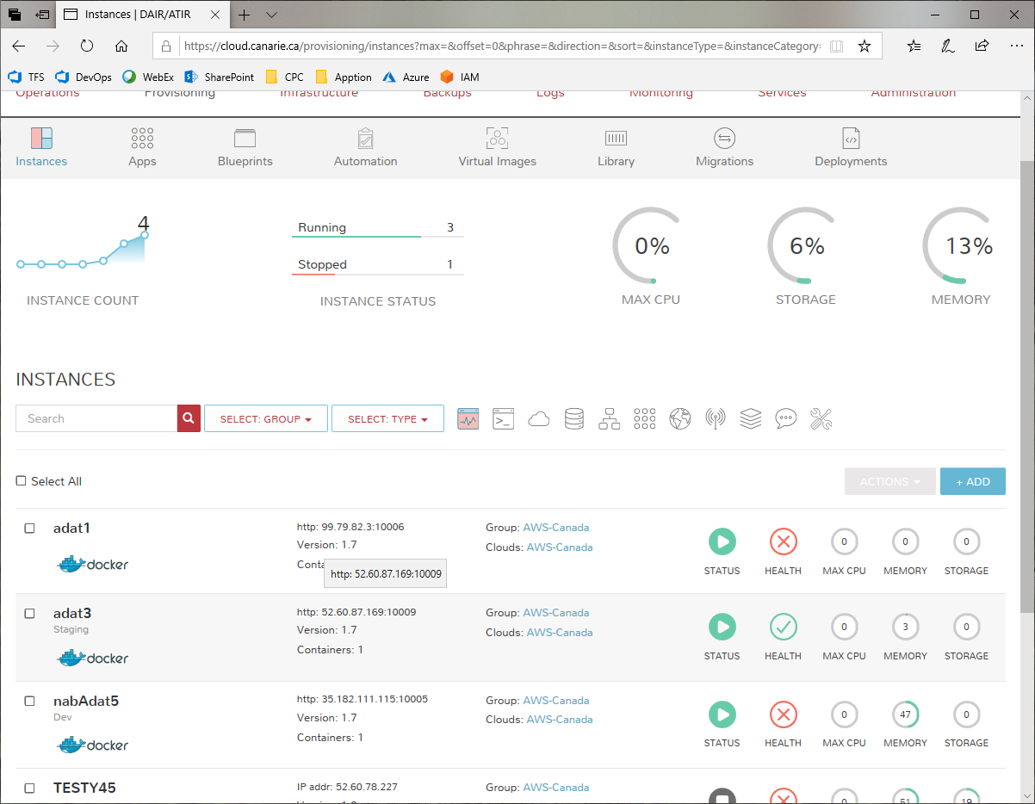Switch to the Virtual Images tab
The width and height of the screenshot is (1035, 804).
[x=497, y=147]
